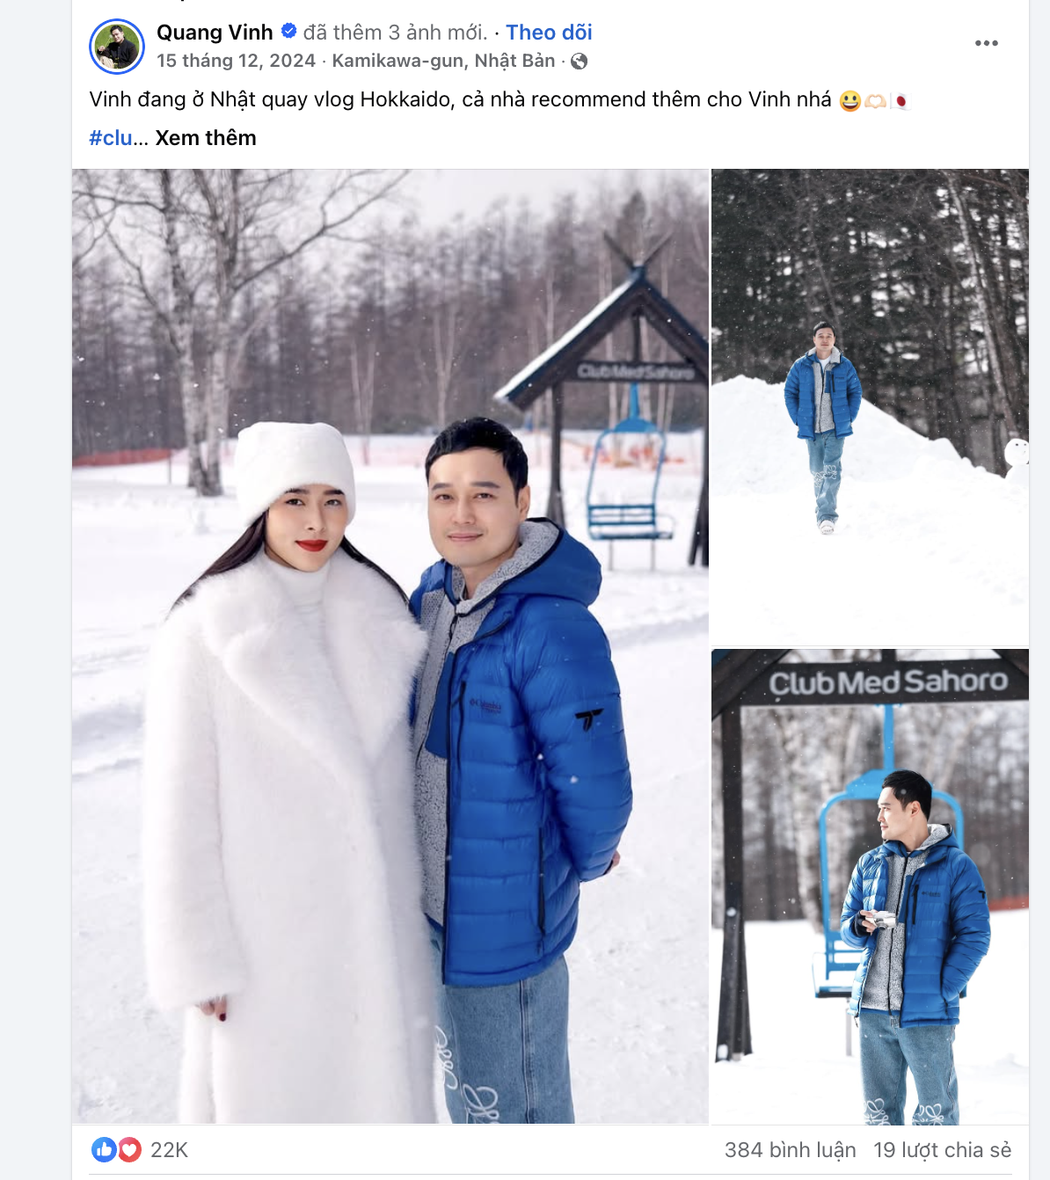Viewport: 1050px width, 1180px height.
Task: Open the Quang Vinh profile name link
Action: click(215, 33)
